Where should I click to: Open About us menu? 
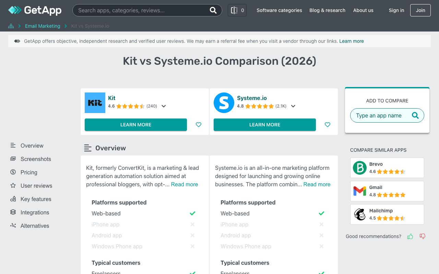pyautogui.click(x=363, y=10)
